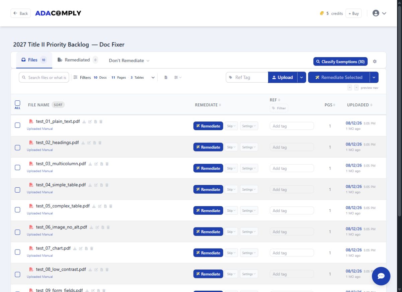Select the checkbox for test_01_plain_text.pdf
Image resolution: width=402 pixels, height=292 pixels.
(17, 125)
